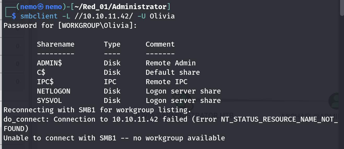Screen dimensions: 344x149
Task: Click the C$ share name
Action: pos(41,72)
